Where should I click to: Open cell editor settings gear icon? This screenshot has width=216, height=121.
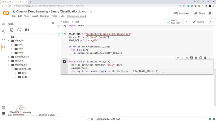pyautogui.click(x=196, y=58)
